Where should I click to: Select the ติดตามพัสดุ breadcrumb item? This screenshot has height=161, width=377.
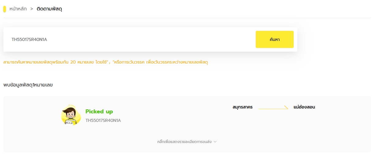pos(49,9)
